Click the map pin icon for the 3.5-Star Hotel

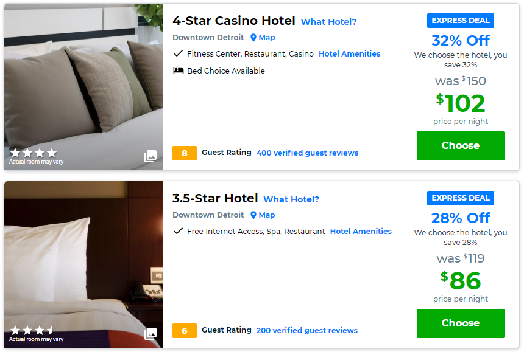pyautogui.click(x=253, y=215)
